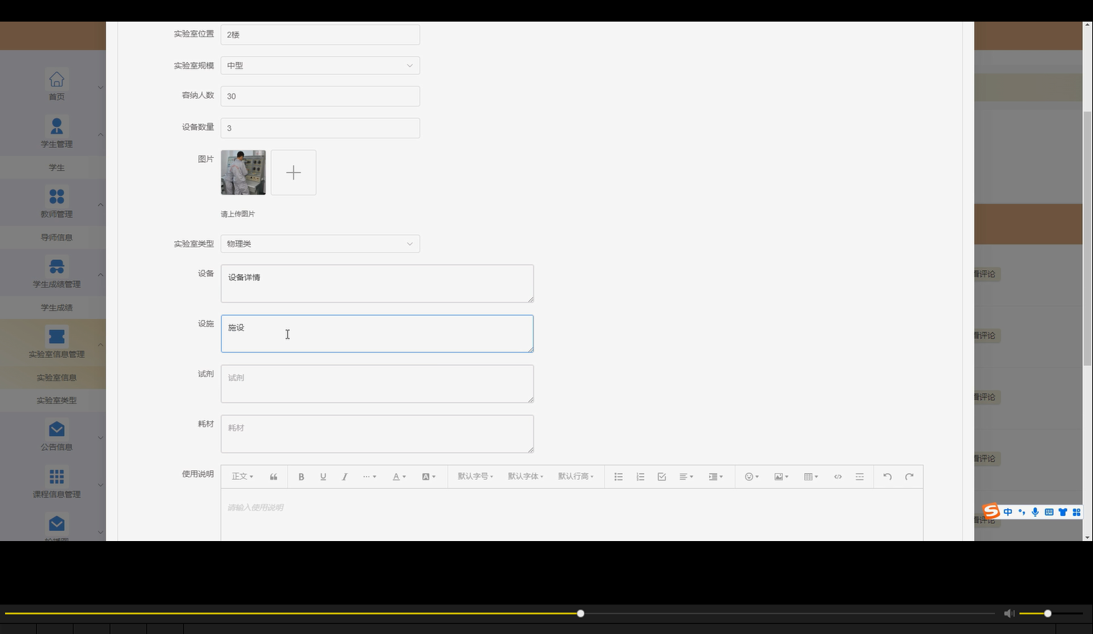
Task: Insert a bulleted list
Action: [619, 477]
